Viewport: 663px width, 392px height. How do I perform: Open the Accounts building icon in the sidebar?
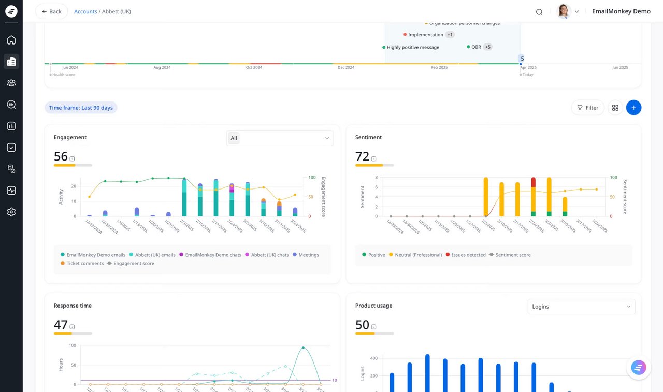tap(11, 62)
